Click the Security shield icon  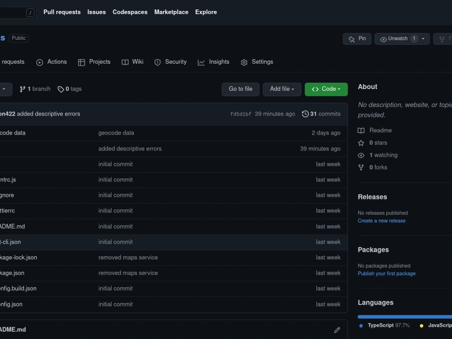pos(157,62)
